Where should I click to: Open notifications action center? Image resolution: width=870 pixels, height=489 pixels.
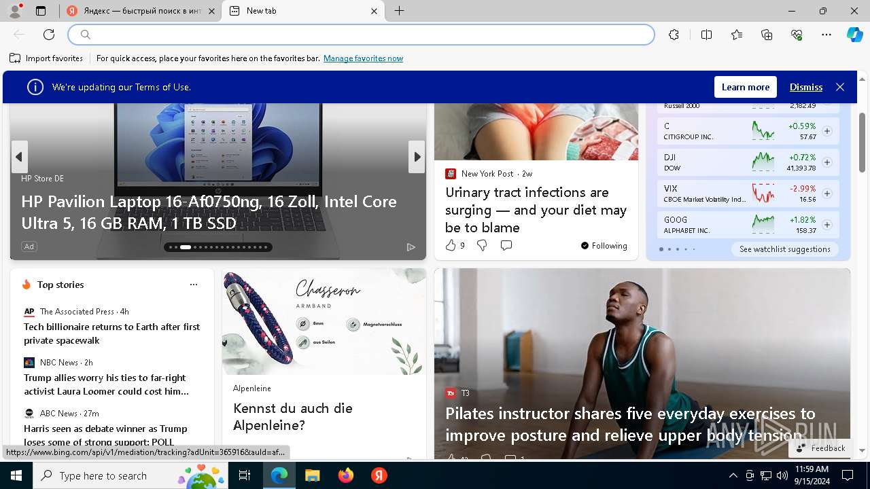pos(848,475)
